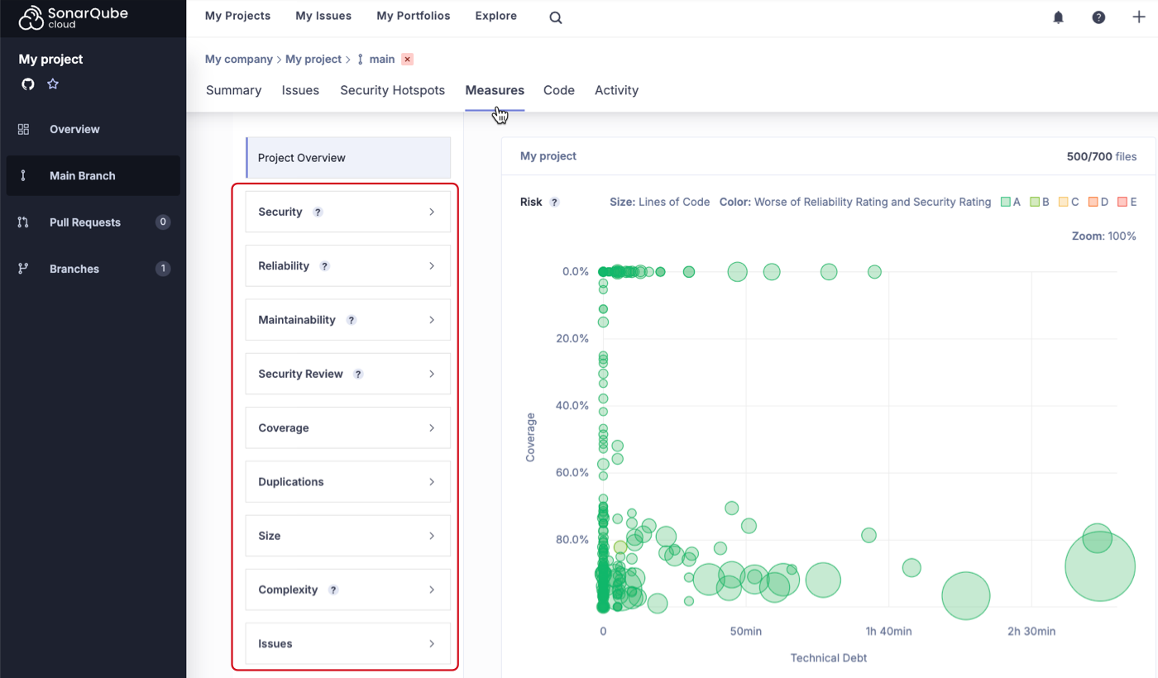Toggle rating A legend filter
This screenshot has height=678, width=1158.
[x=1011, y=202]
